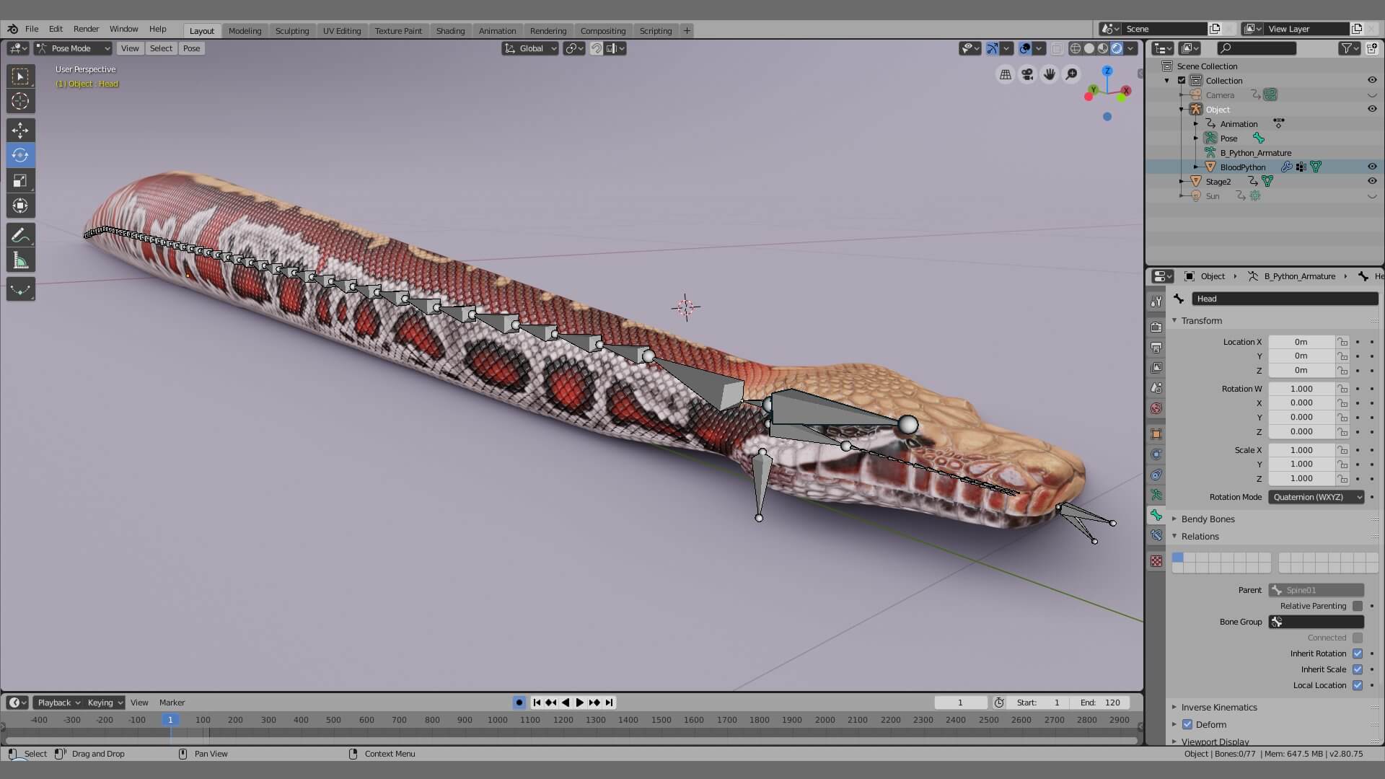Open the Object Data armature tab
The height and width of the screenshot is (779, 1385).
click(1156, 495)
